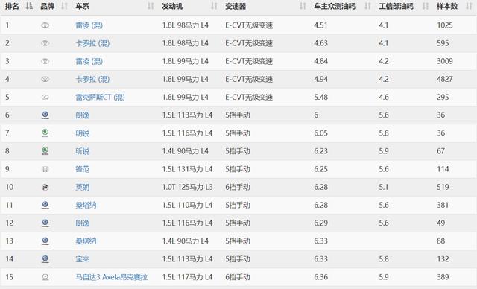Open 卡罗拉 (混) link in rank 4 row

[92, 79]
